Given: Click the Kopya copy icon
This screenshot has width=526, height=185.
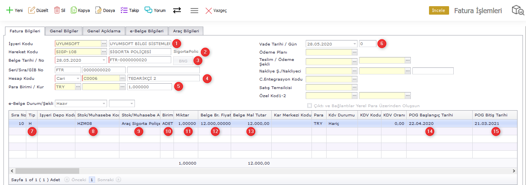Looking at the screenshot, I should (73, 10).
